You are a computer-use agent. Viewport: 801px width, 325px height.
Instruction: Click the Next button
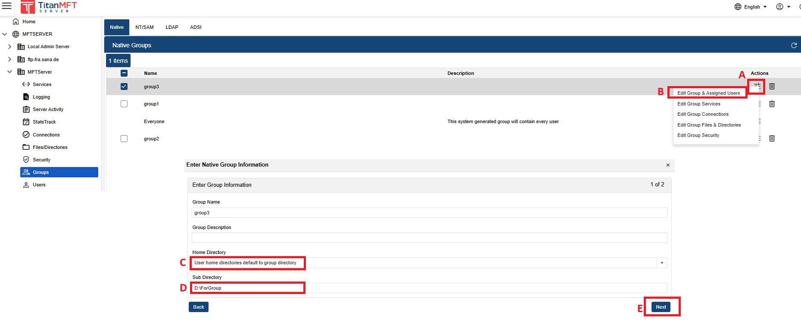coord(661,307)
